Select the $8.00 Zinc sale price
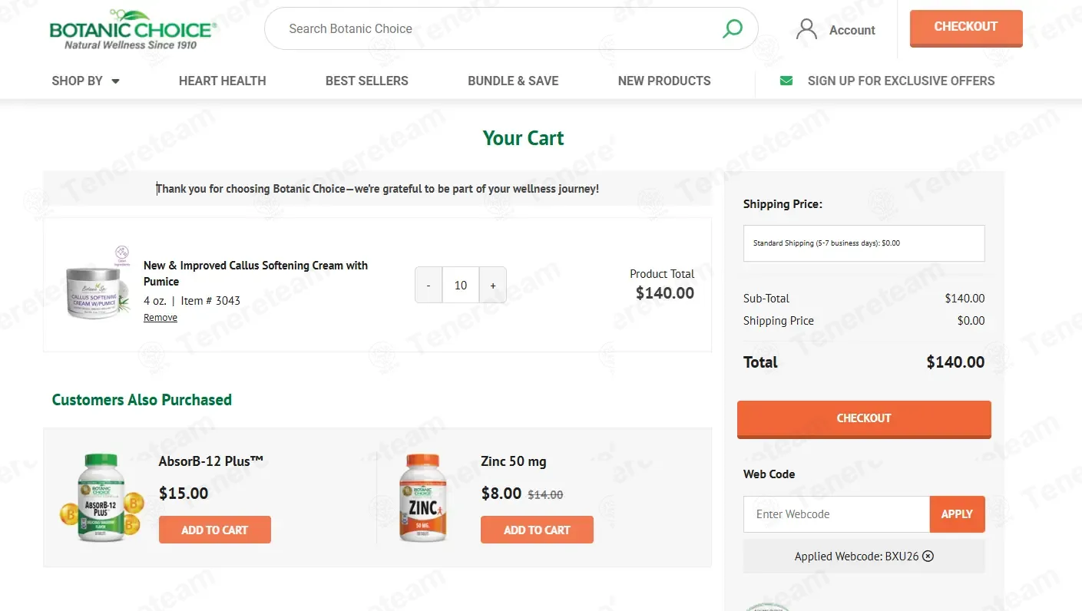Viewport: 1082px width, 611px height. [x=501, y=494]
